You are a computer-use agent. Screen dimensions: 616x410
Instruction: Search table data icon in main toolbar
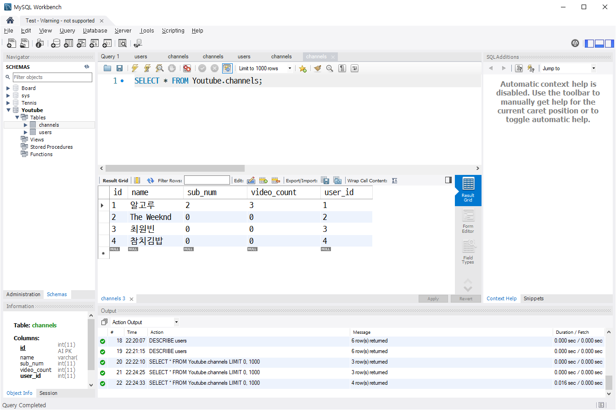pyautogui.click(x=123, y=43)
